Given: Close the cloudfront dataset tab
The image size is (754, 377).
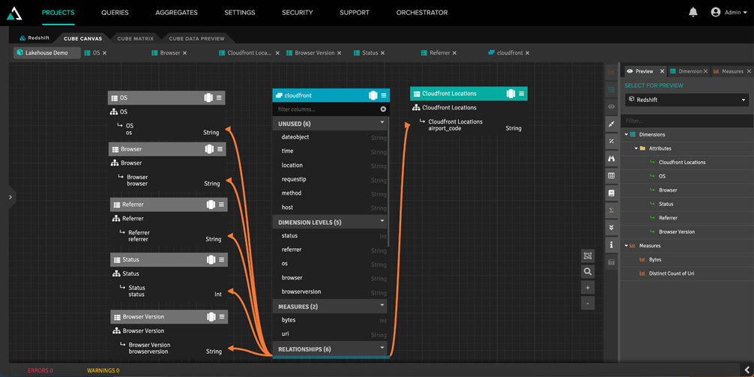Looking at the screenshot, I should click(528, 53).
